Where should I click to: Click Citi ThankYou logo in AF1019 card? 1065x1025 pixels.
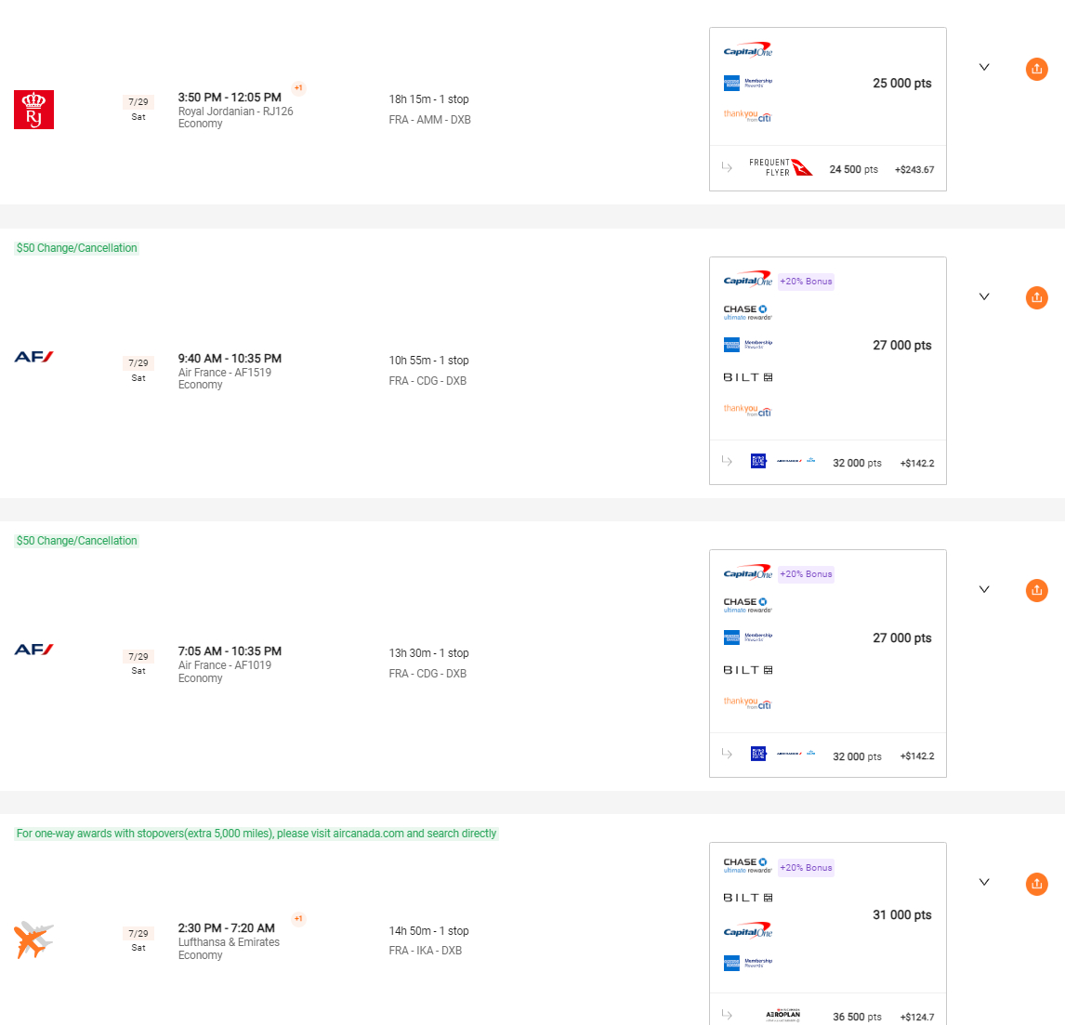pyautogui.click(x=748, y=703)
